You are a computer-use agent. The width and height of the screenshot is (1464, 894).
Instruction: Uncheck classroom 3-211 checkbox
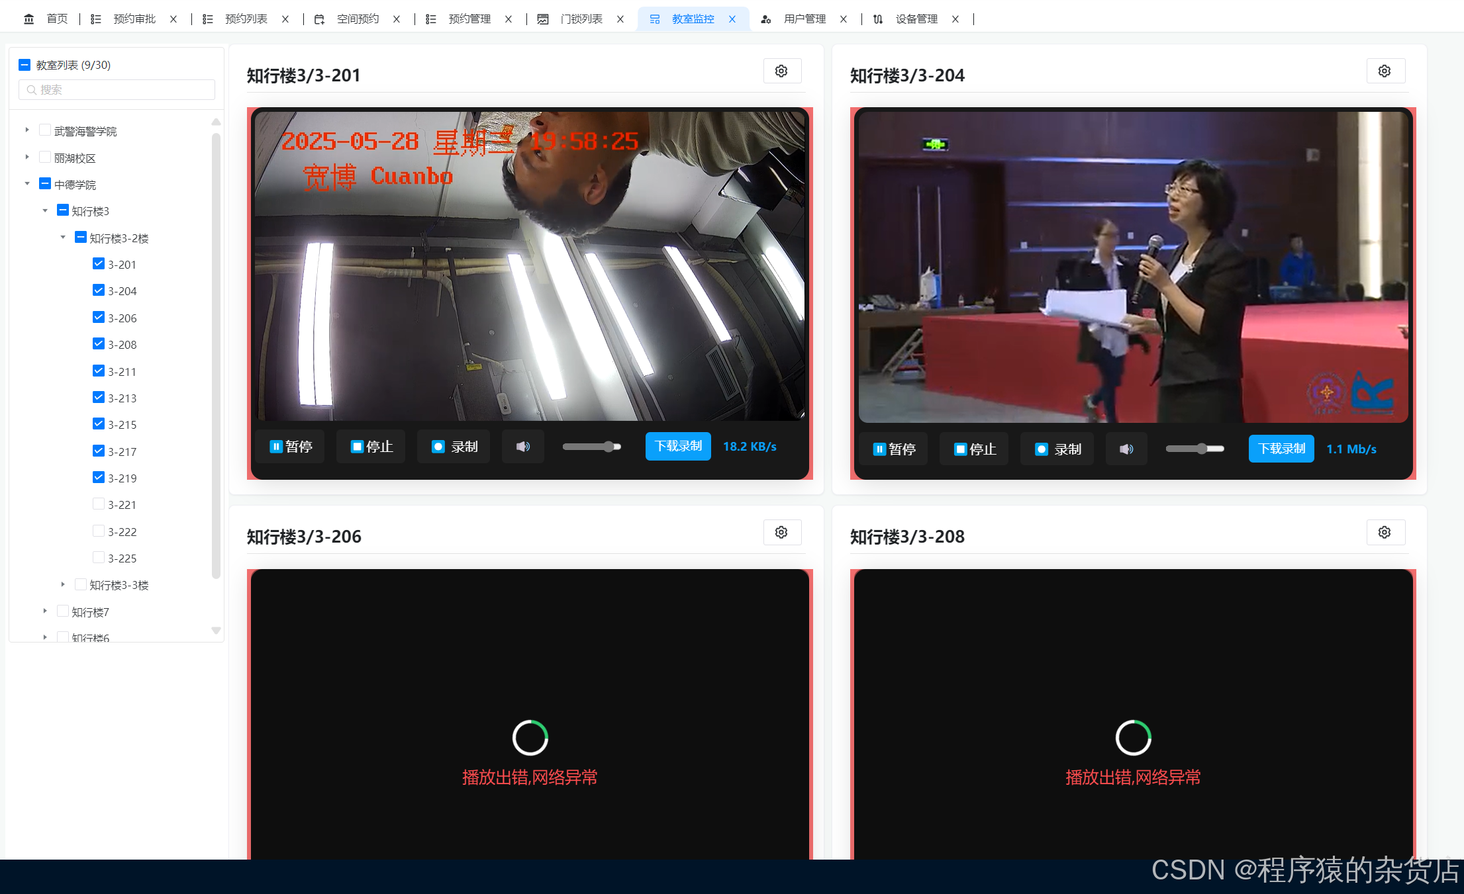point(99,371)
